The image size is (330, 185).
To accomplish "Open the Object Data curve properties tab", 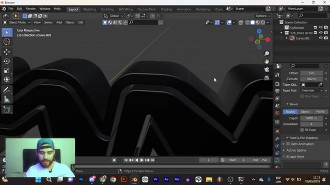I will point(277,160).
